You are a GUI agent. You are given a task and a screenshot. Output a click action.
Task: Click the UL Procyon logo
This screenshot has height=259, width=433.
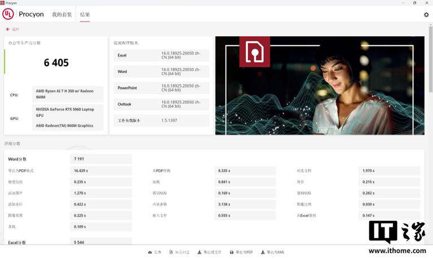tap(8, 14)
